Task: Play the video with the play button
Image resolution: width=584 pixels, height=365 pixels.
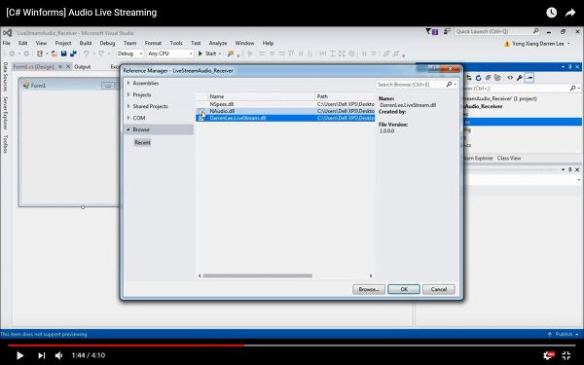Action: (x=20, y=355)
